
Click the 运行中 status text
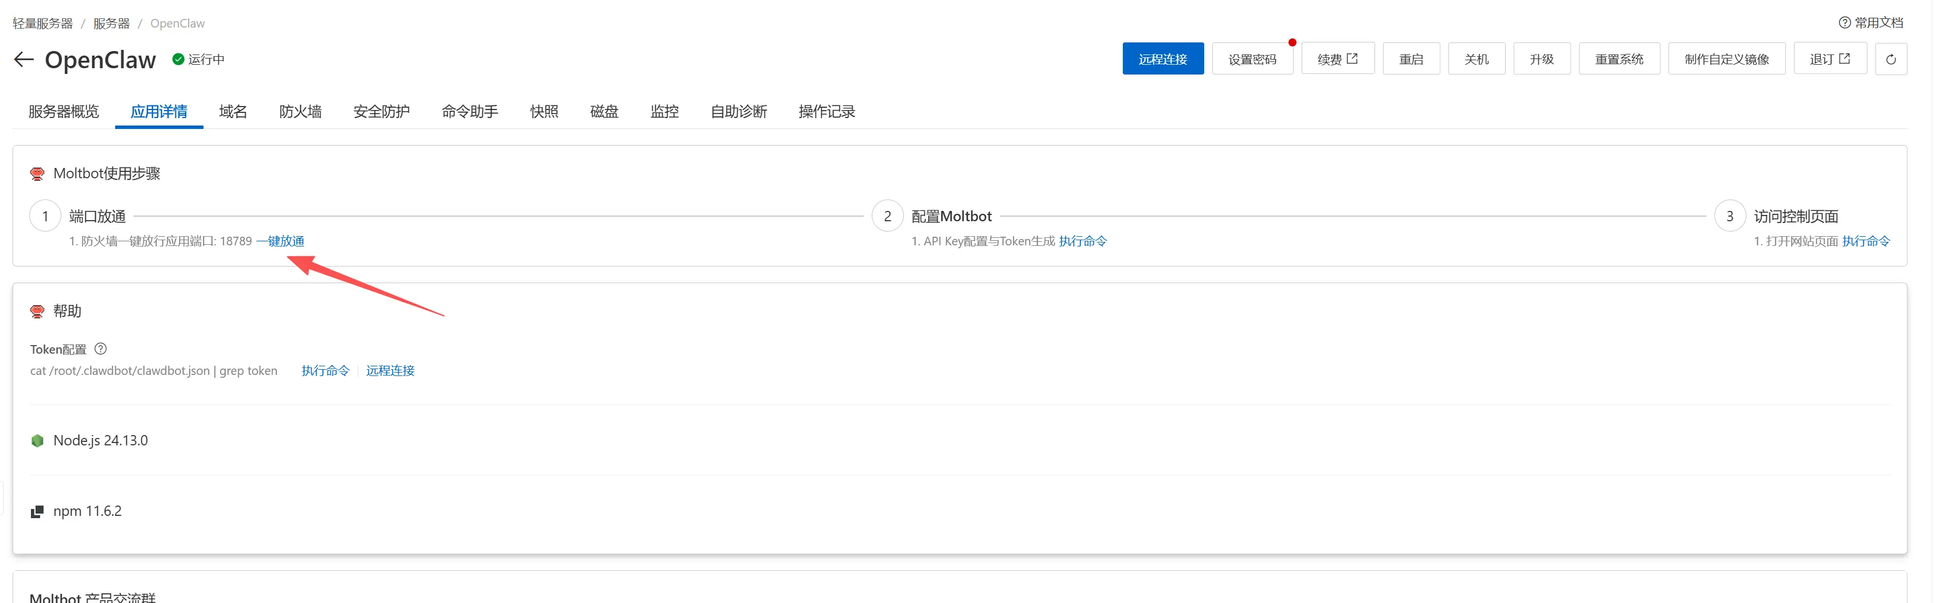pyautogui.click(x=206, y=60)
